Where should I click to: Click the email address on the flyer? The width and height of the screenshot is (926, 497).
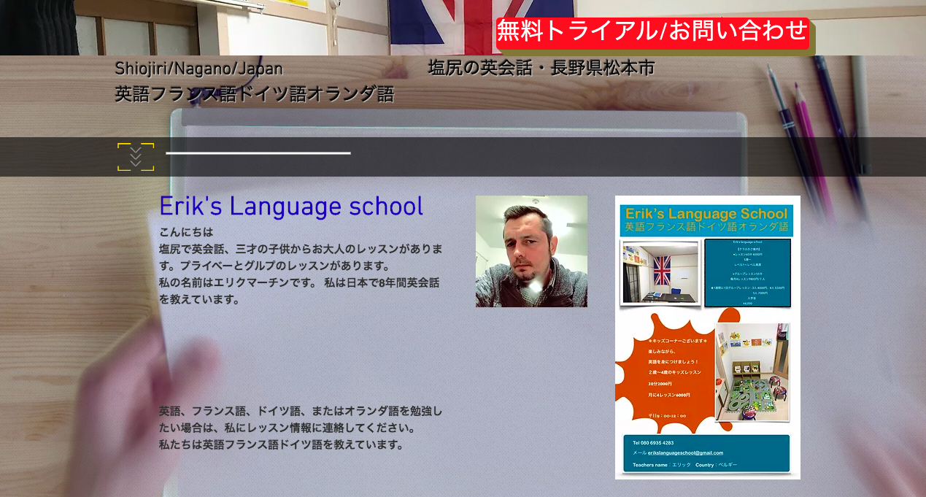point(685,452)
